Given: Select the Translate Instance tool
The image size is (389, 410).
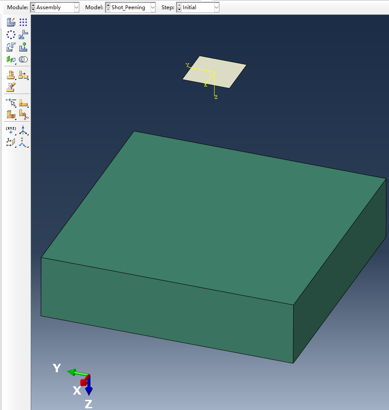Looking at the screenshot, I should [x=23, y=35].
